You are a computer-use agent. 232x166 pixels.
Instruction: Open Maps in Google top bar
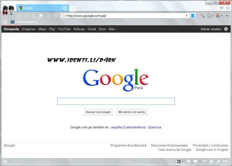coord(42,29)
